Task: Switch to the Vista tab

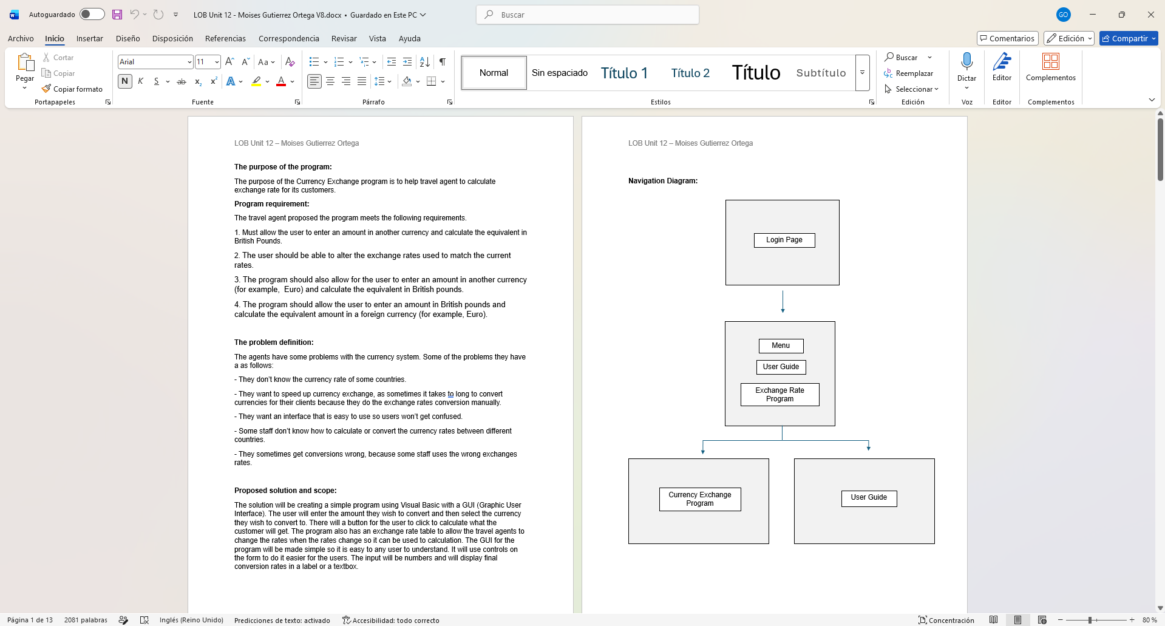Action: [x=378, y=38]
